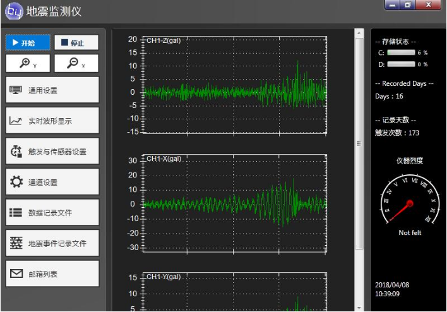Open 触发与传感器设置 trigger and sensor settings
Image resolution: width=447 pixels, height=312 pixels.
[x=52, y=152]
